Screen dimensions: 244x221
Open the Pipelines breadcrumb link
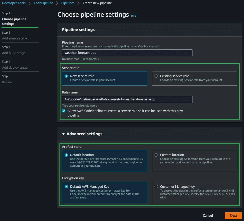[x=68, y=3]
